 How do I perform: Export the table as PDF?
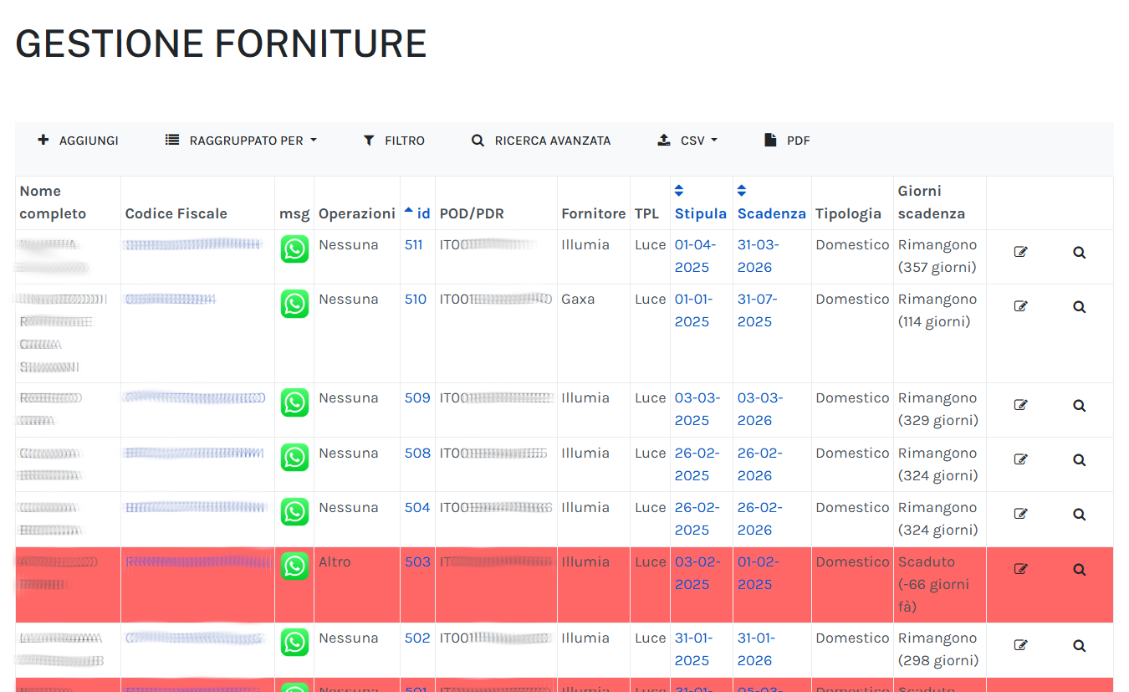787,141
